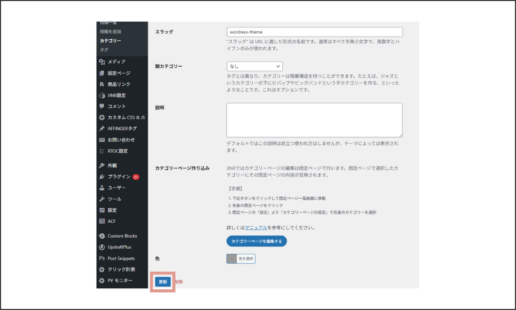Click into the スラッグ input field
The width and height of the screenshot is (516, 310).
315,32
